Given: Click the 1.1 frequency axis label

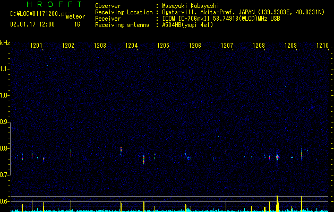Looking at the screenshot, I should 4,69.
